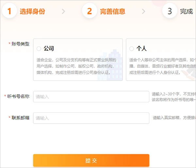Image resolution: width=196 pixels, height=168 pixels.
Task: Click the step 1 number circle
Action: point(9,11)
